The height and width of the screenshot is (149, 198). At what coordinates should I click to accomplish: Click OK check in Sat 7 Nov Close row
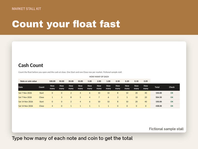coord(172,97)
